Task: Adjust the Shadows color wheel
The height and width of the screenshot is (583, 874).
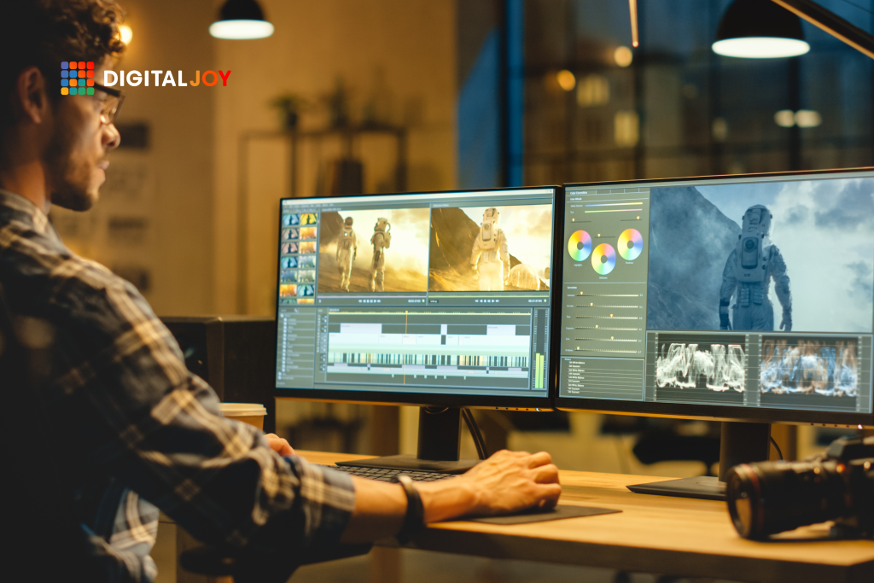Action: tap(630, 244)
